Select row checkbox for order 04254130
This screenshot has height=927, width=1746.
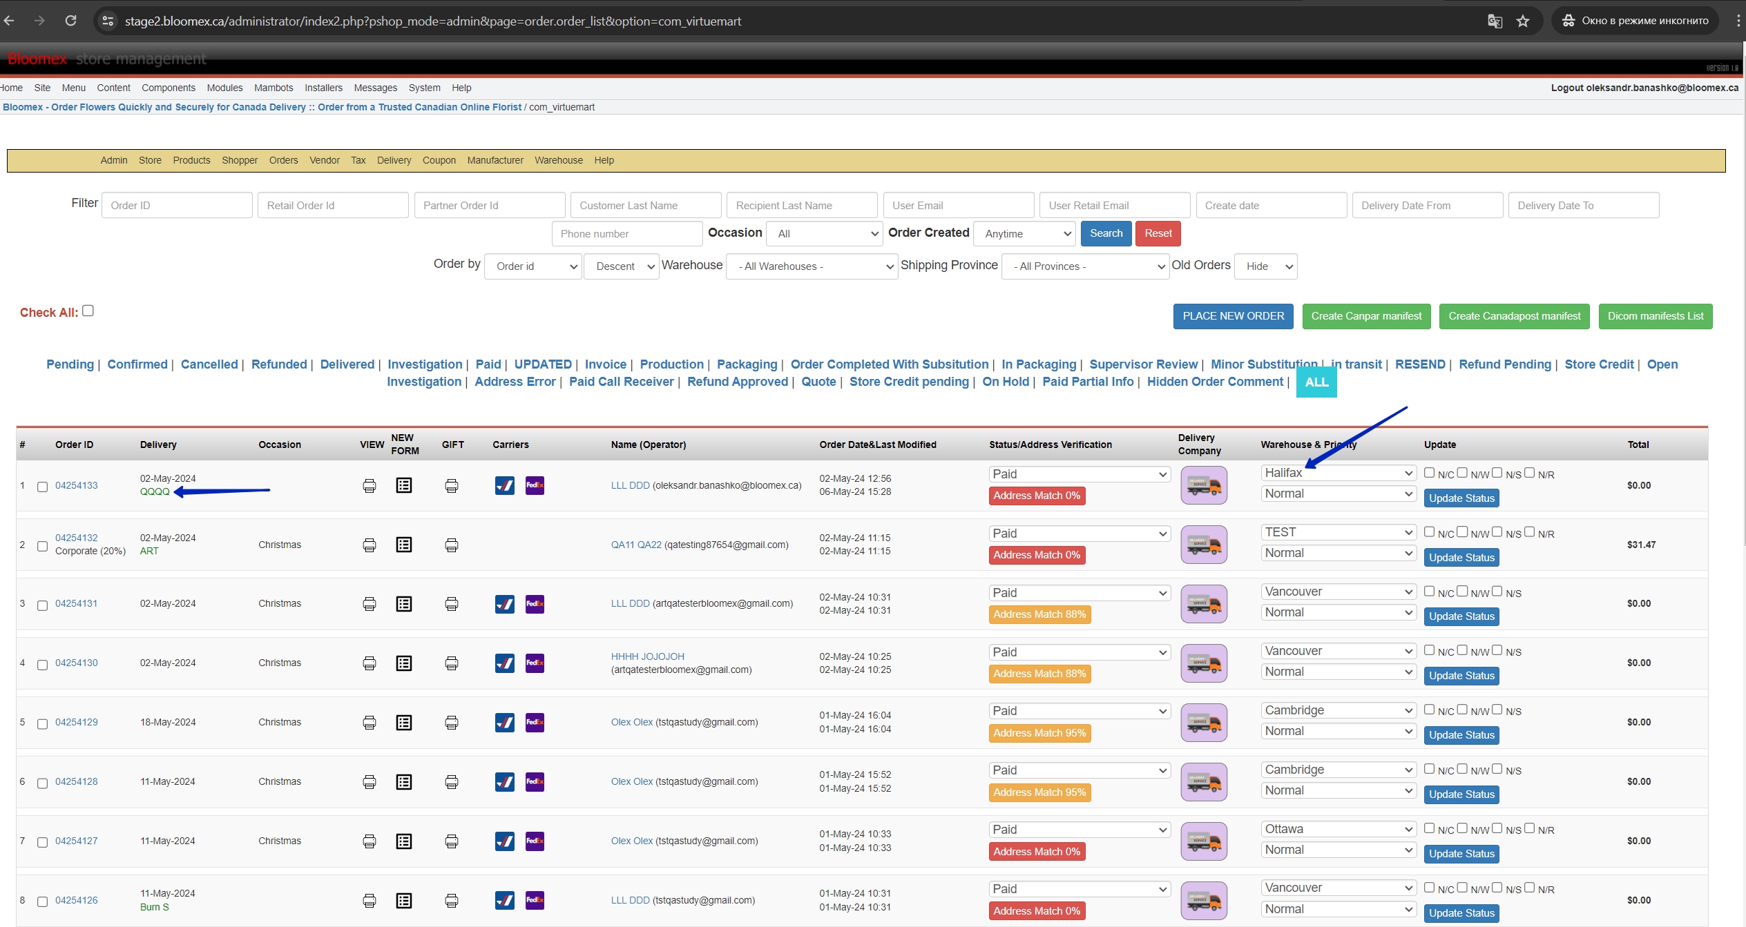pyautogui.click(x=42, y=665)
